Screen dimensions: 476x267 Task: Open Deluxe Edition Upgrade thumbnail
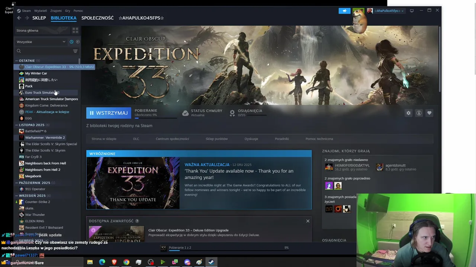(x=116, y=234)
